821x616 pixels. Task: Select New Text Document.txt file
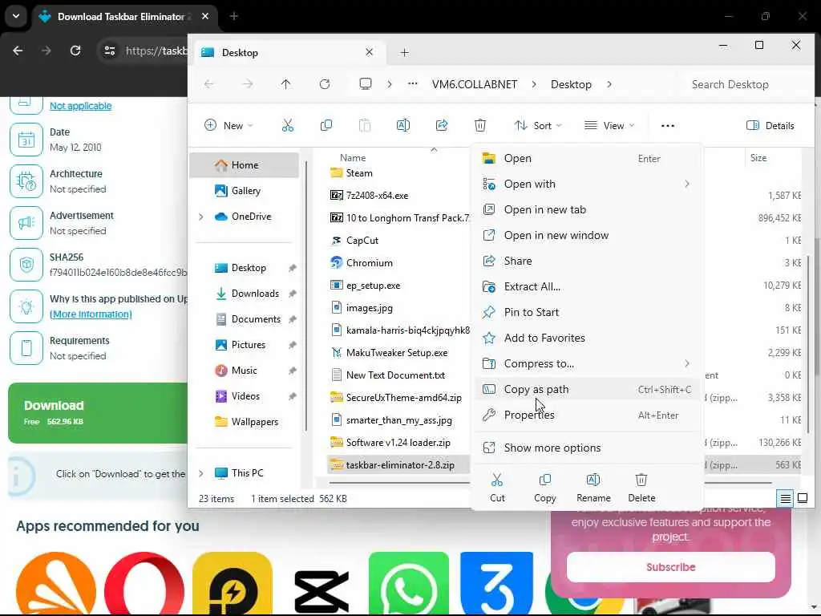(x=395, y=375)
